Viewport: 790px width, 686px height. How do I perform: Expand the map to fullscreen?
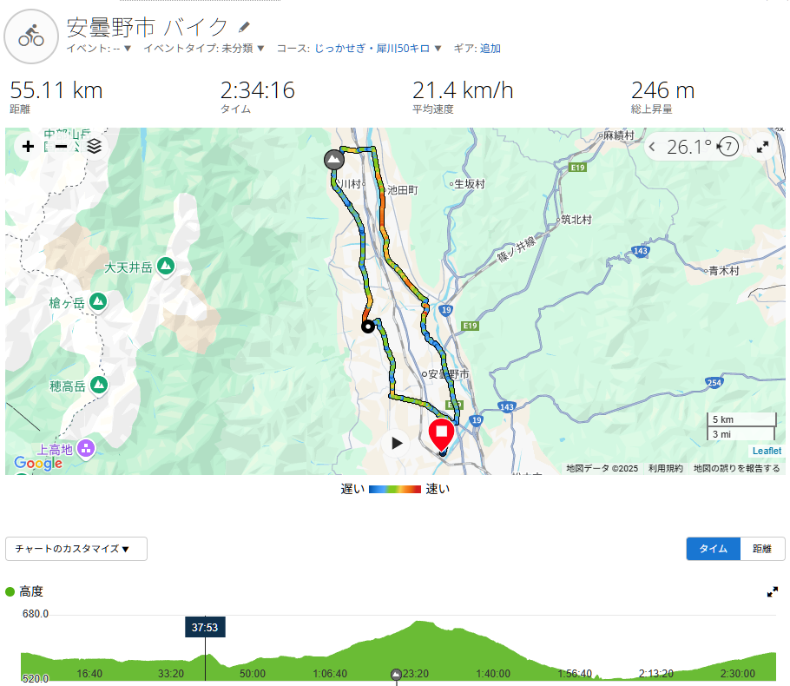(762, 147)
